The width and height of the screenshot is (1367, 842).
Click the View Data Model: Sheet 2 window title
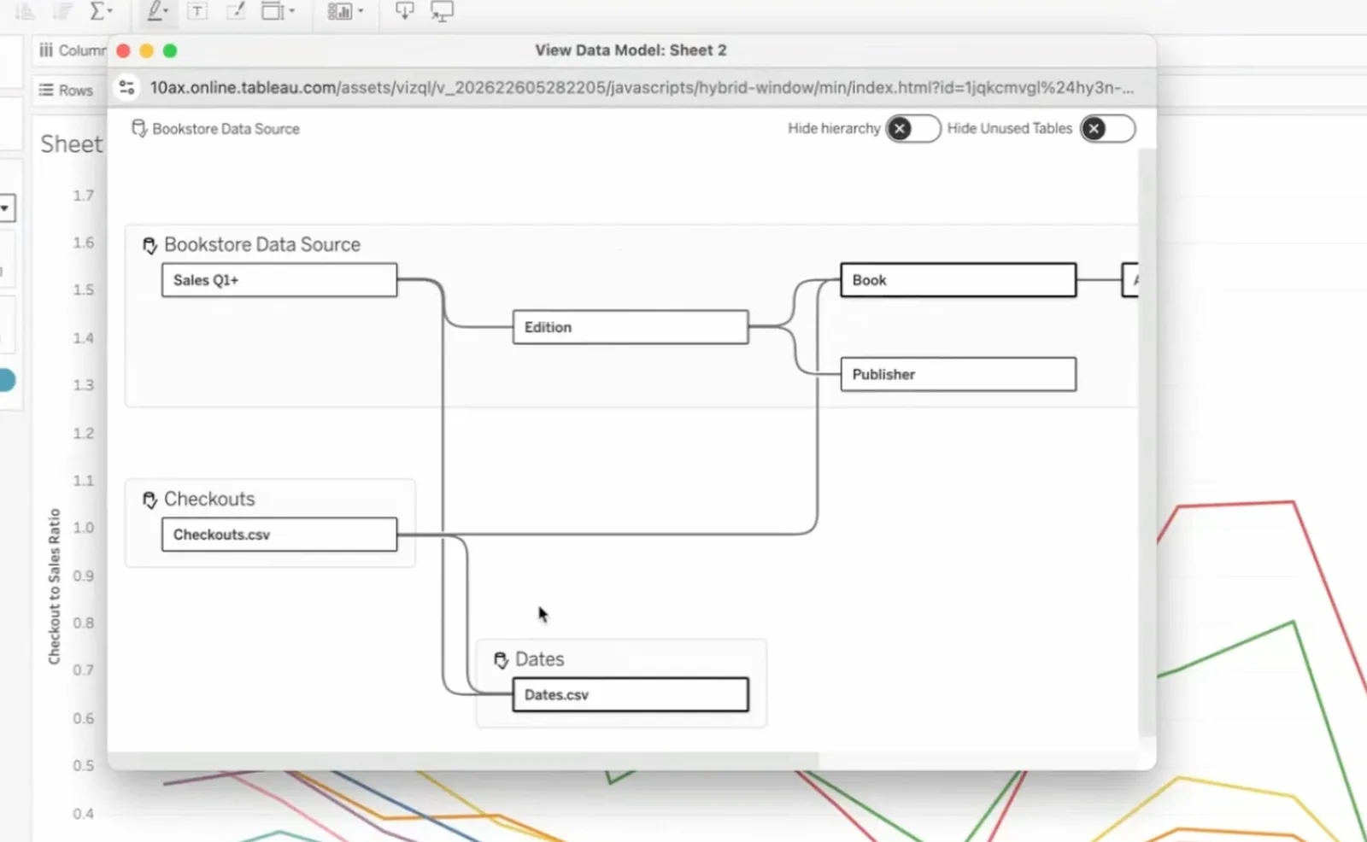[631, 50]
